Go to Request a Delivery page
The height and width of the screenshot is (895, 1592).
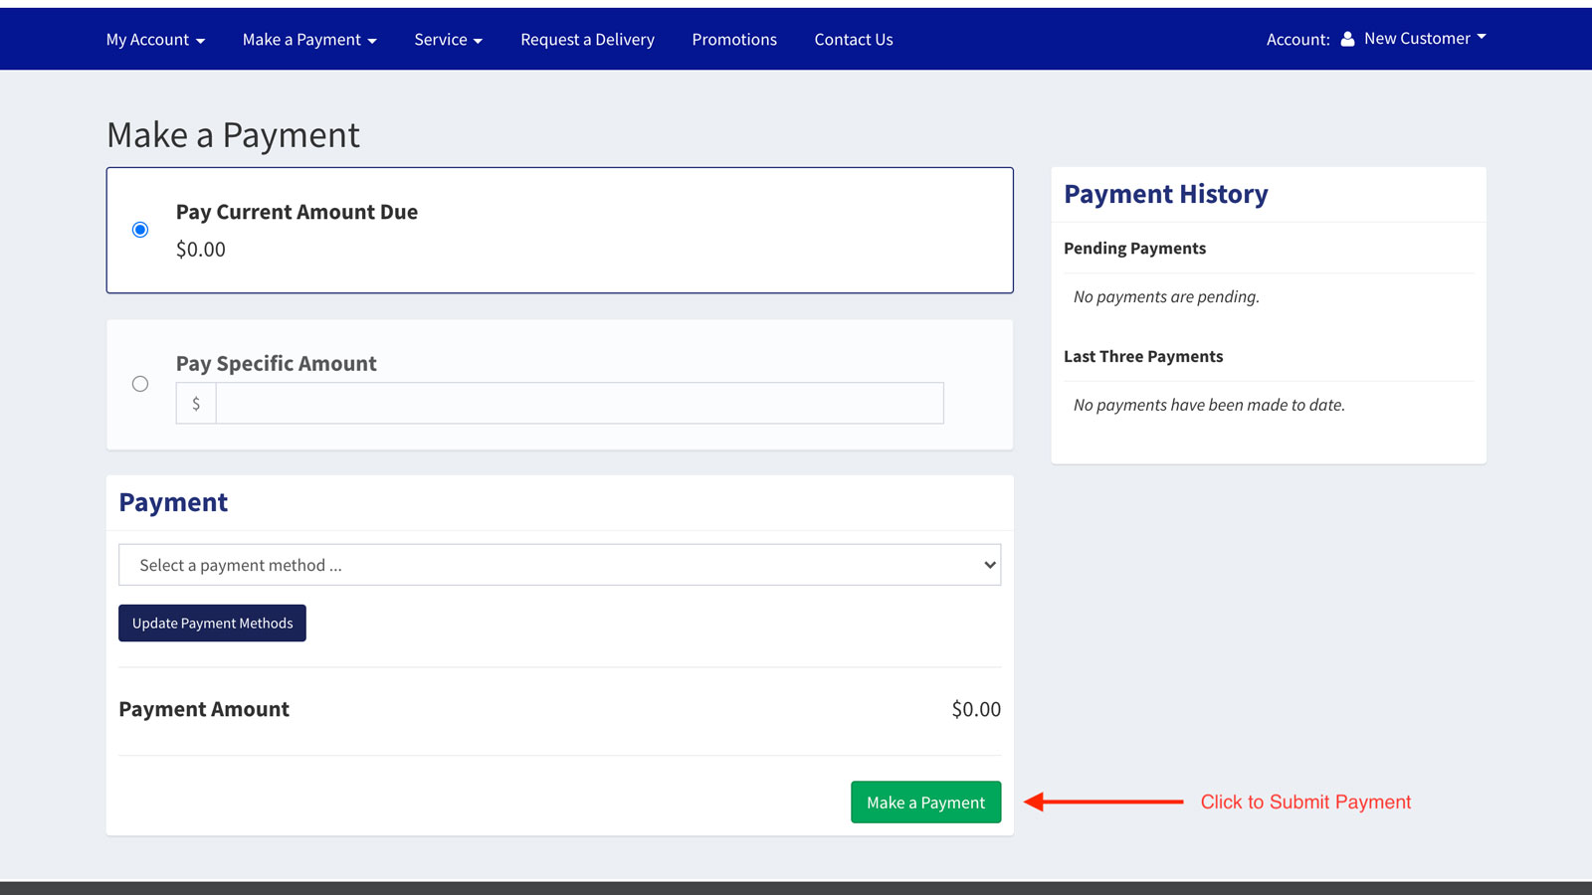pyautogui.click(x=587, y=40)
